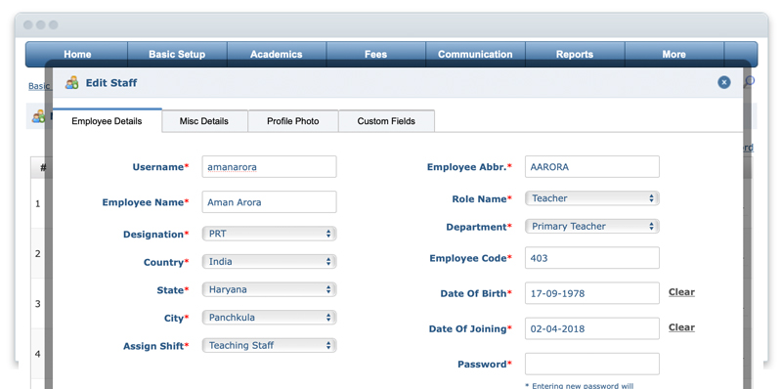
Task: Switch to Custom Fields tab
Action: tap(386, 120)
